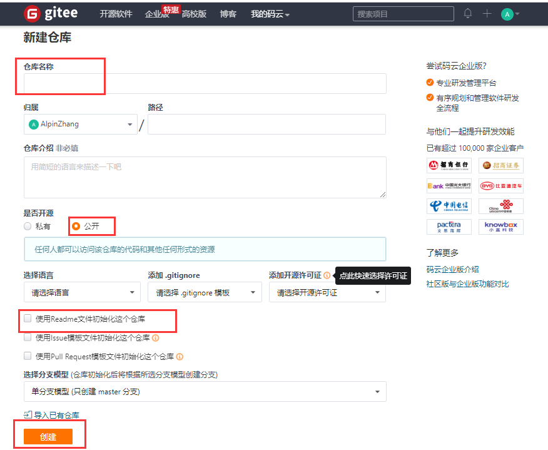Expand the 我的码云 menu
548x450 pixels.
click(x=270, y=14)
